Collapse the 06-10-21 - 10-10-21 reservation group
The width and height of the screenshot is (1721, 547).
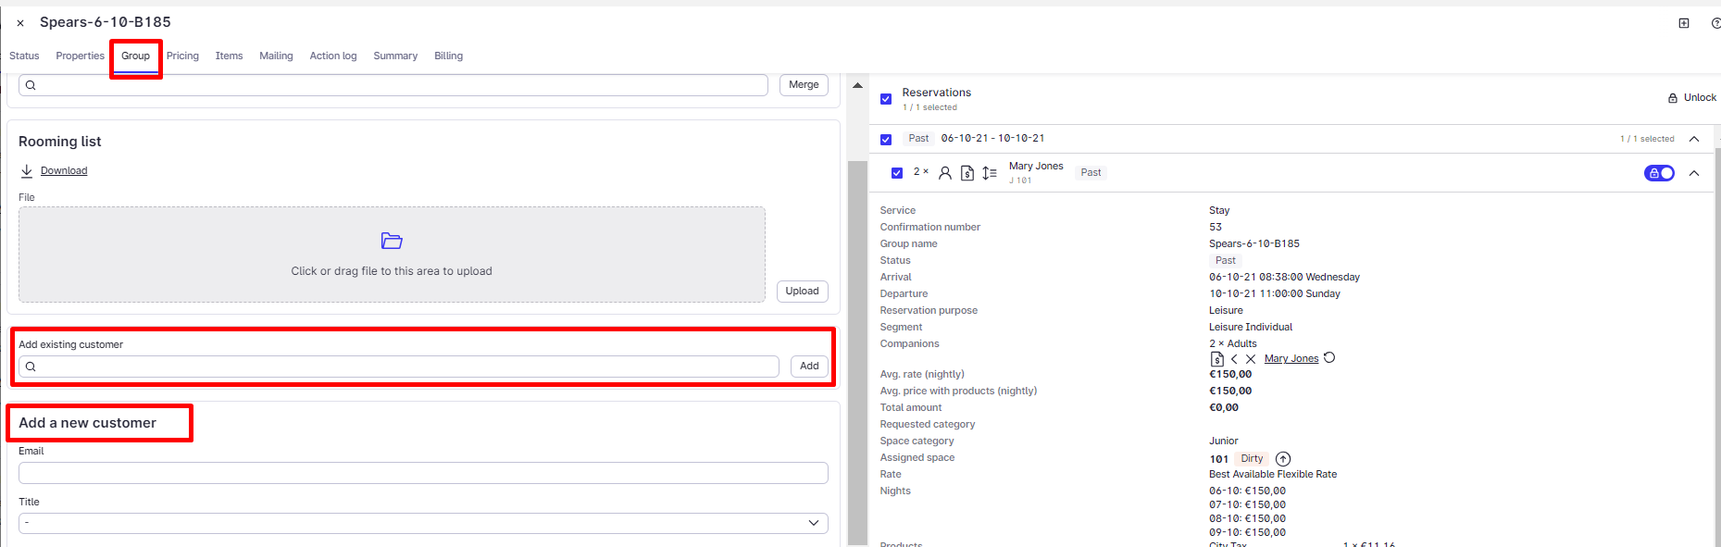click(1694, 139)
